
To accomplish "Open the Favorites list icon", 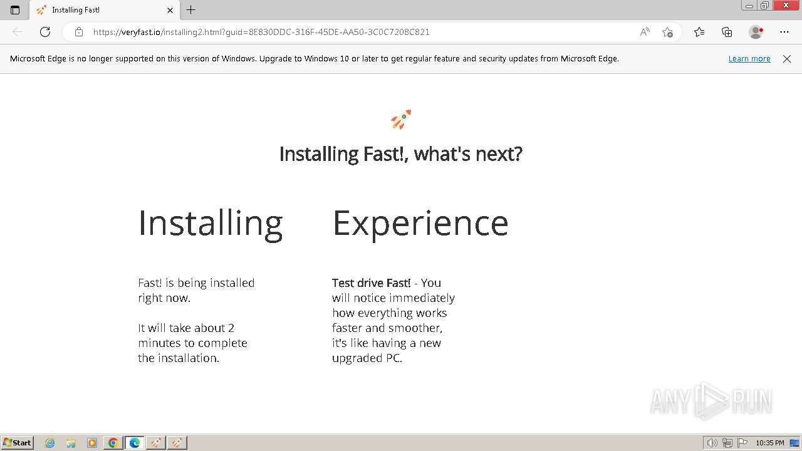I will click(699, 32).
